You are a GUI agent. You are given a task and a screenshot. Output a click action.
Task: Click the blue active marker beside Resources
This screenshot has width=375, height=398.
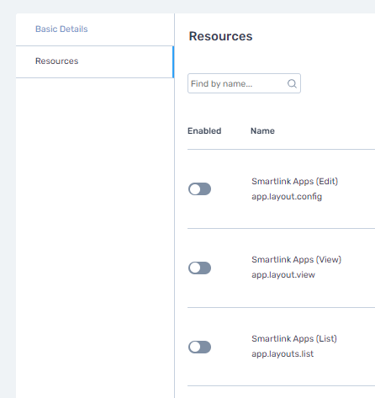pyautogui.click(x=173, y=61)
